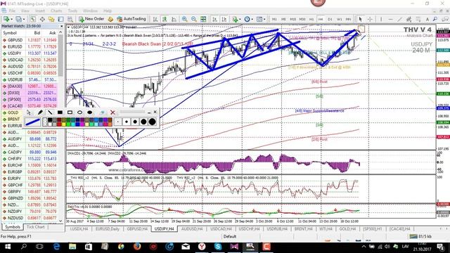The image size is (450, 253).
Task: Click the MetaEditor icon next to New Order
Action: tap(110, 19)
